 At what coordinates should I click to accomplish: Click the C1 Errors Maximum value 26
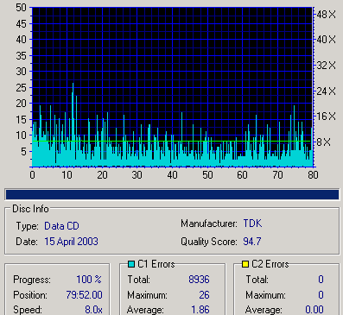coord(204,295)
